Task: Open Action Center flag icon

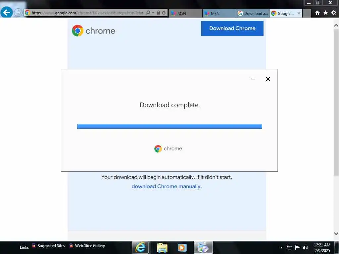Action: (x=298, y=247)
